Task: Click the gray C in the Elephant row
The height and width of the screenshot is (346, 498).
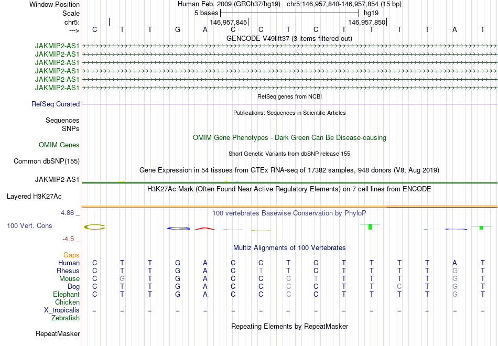Action: [288, 294]
